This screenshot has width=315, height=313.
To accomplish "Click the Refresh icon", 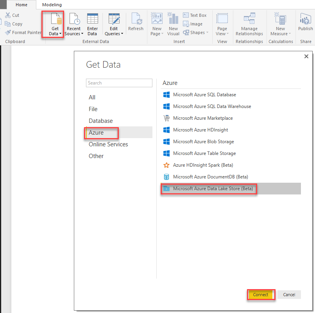I will (x=136, y=20).
